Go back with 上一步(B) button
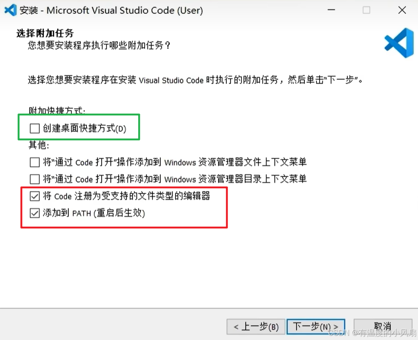This screenshot has height=340, width=418. [x=256, y=327]
